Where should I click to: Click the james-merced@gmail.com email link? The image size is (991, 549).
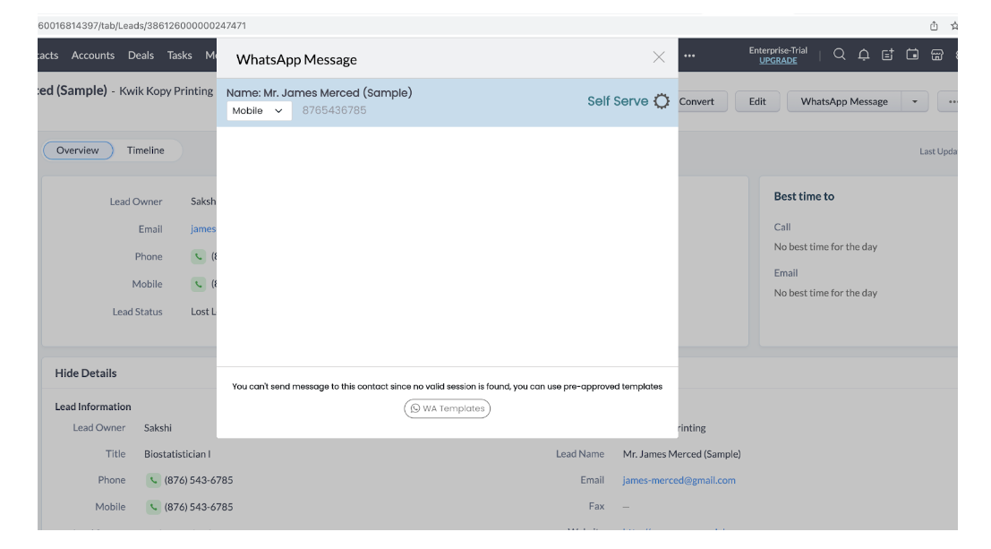point(679,480)
